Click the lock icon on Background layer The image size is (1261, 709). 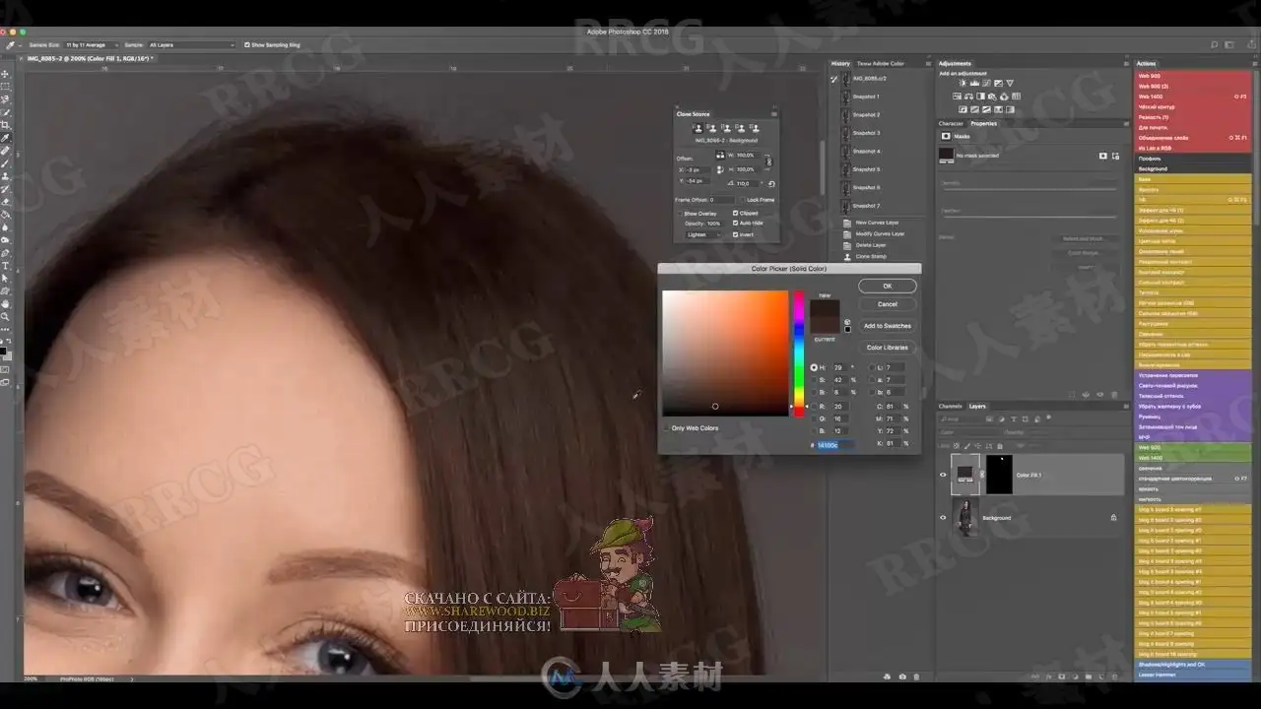click(x=1113, y=517)
